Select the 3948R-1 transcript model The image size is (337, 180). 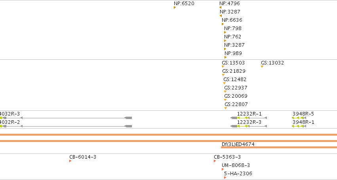[x=299, y=126]
